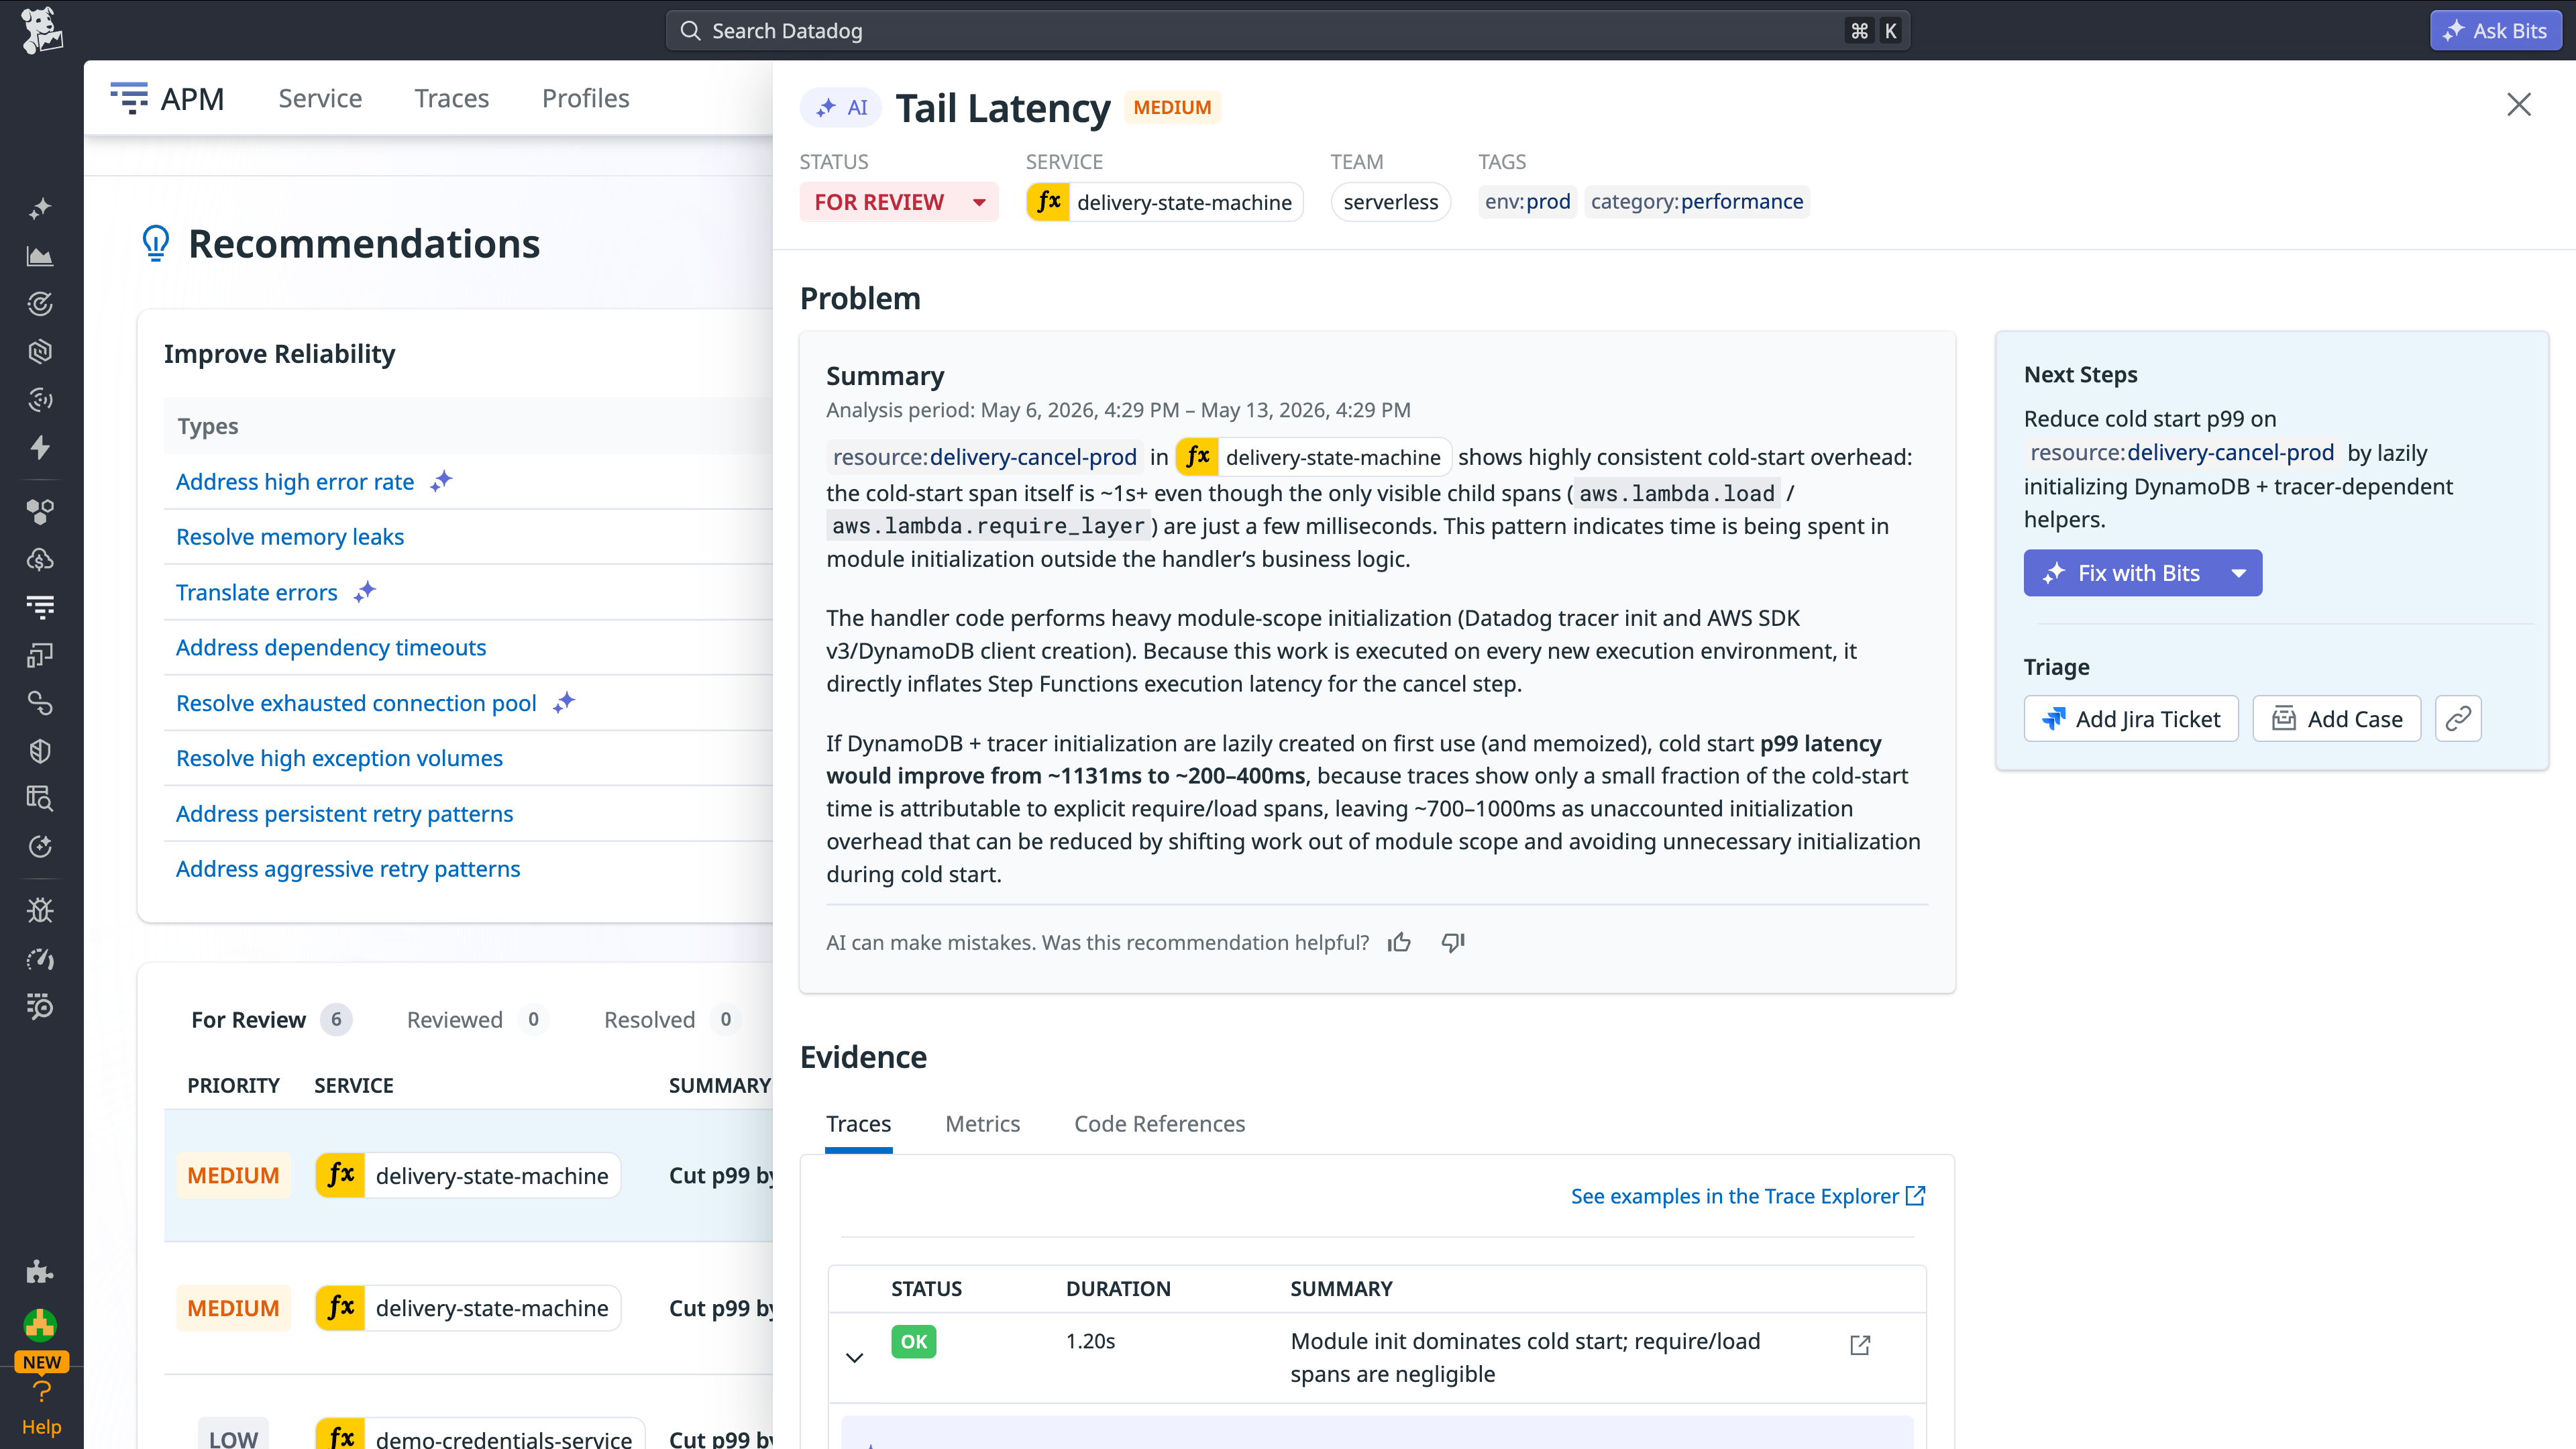2576x1449 pixels.
Task: Open Address aggressive retry patterns link
Action: (x=348, y=869)
